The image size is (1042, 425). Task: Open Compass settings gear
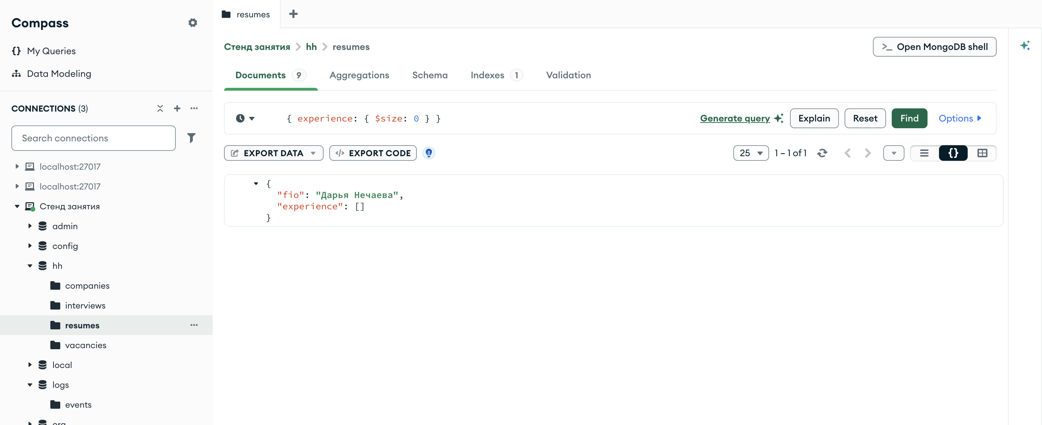pyautogui.click(x=192, y=23)
